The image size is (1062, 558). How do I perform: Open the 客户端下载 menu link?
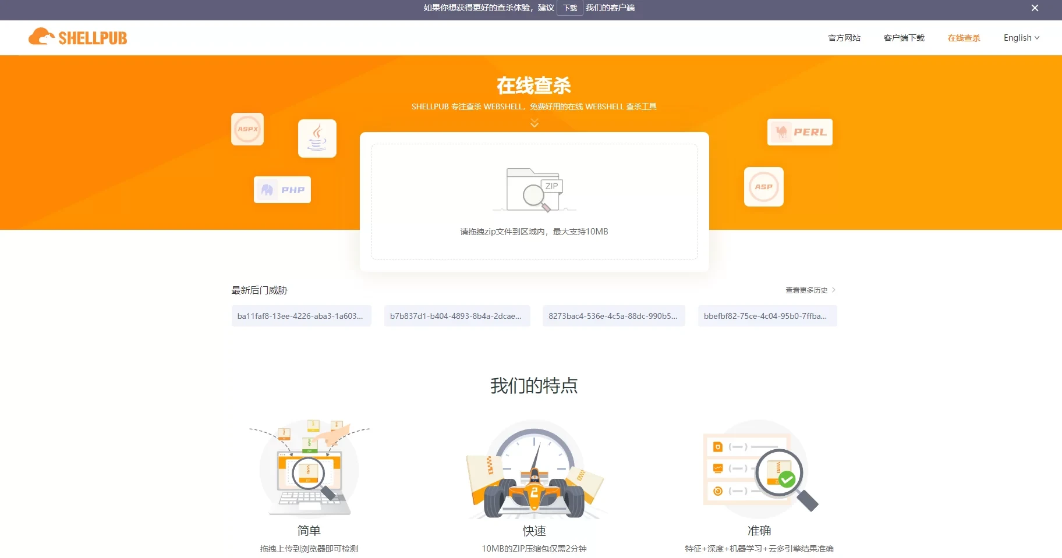[x=904, y=38]
